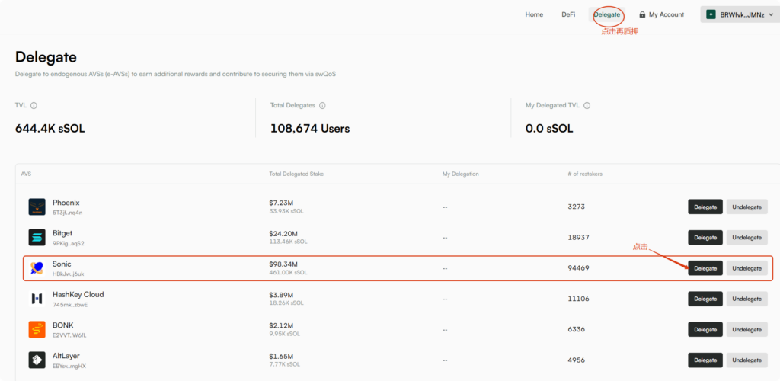Click the BONK name text

[x=63, y=325]
